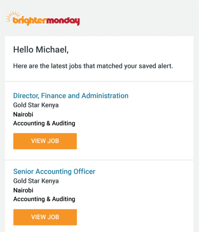Open the Senior Accounting Officer job listing
Viewport: 199px width, 232px height.
point(54,171)
